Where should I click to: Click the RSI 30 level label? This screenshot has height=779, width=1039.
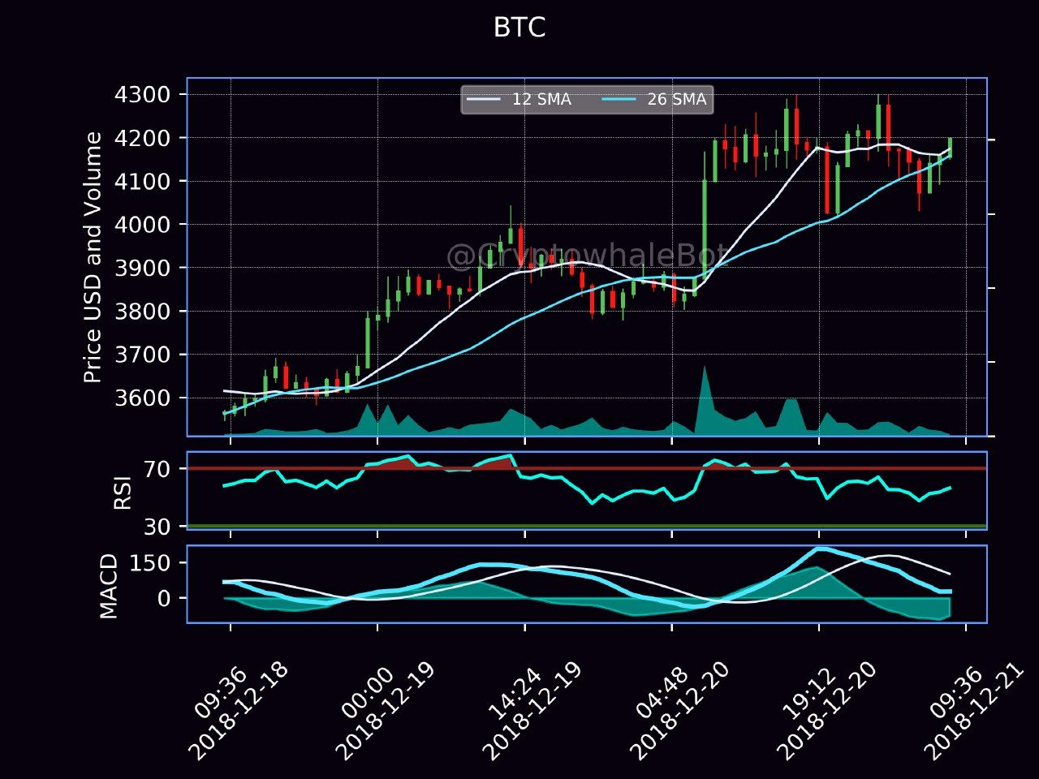tap(157, 527)
